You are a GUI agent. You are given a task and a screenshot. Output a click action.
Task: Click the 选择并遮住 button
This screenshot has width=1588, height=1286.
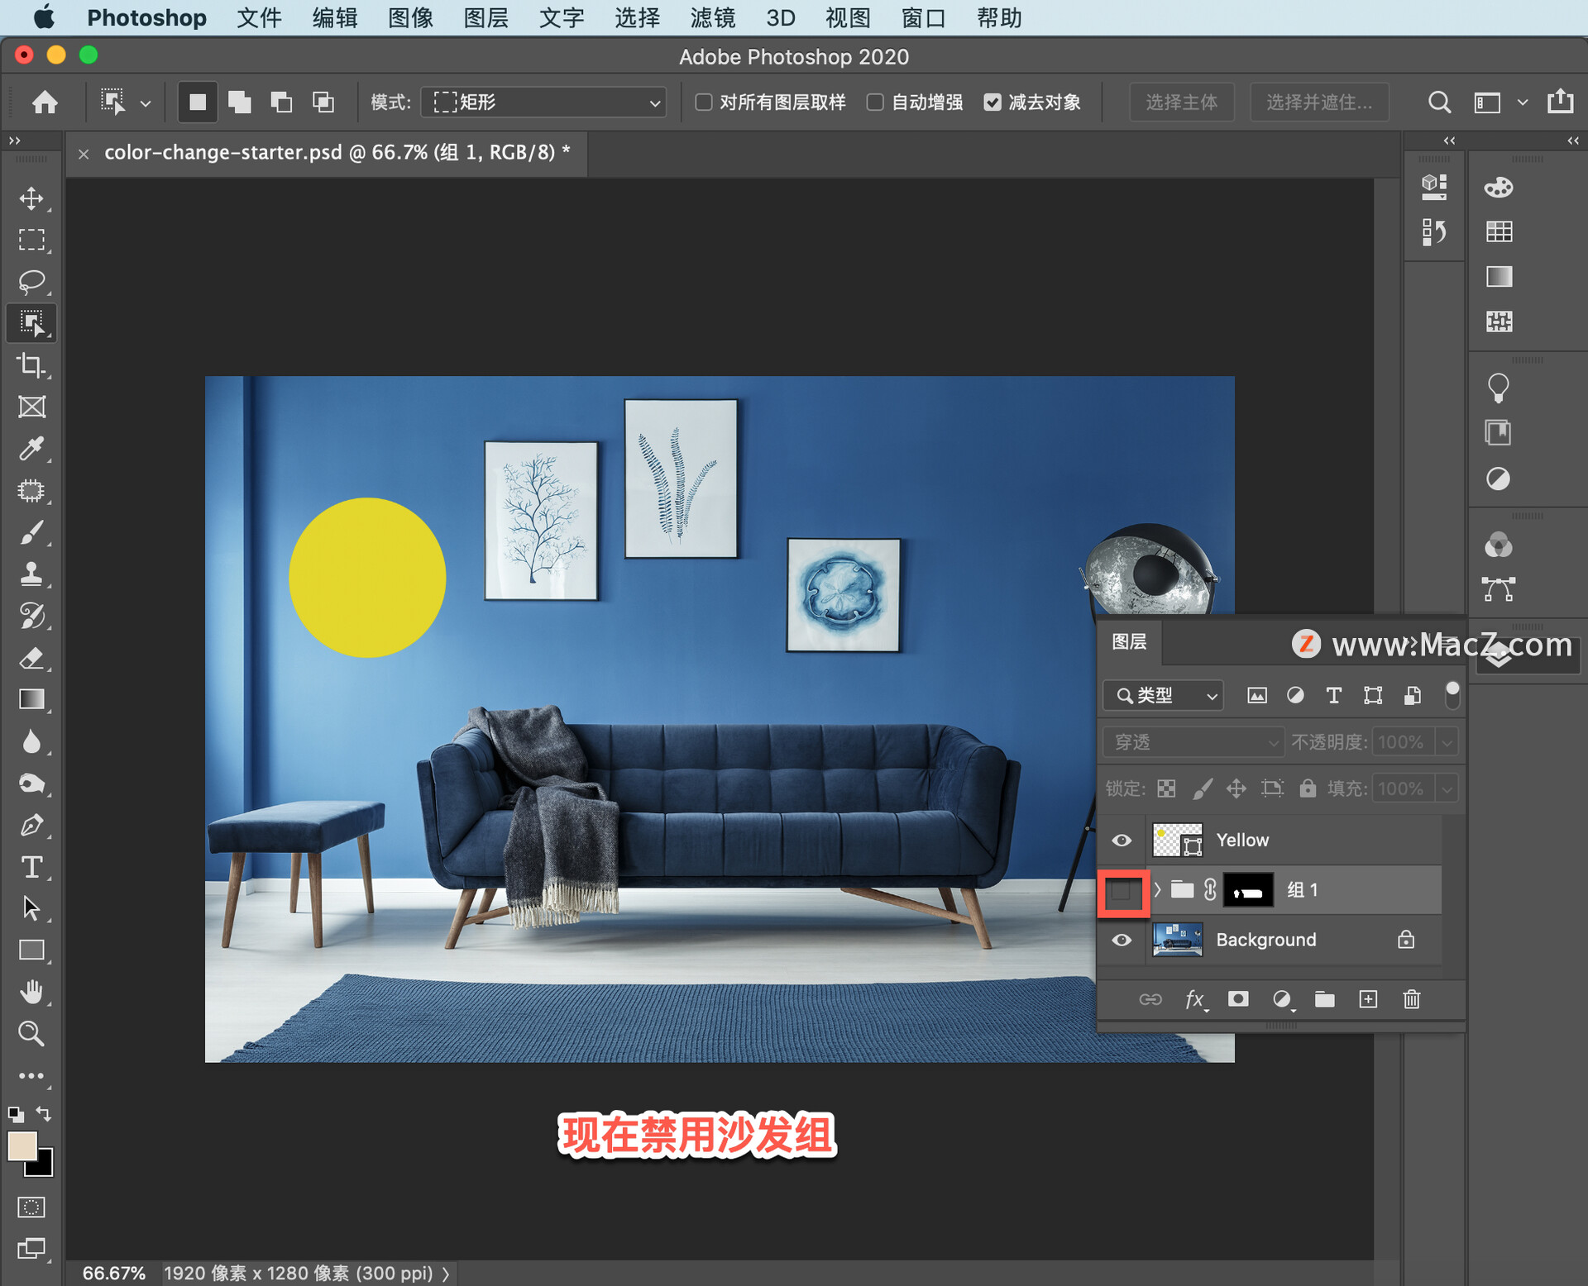1319,102
